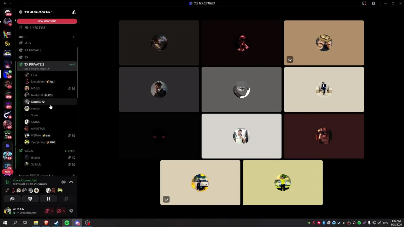Toggle microphone mute in user panel
404x227 pixels.
[x=47, y=211]
